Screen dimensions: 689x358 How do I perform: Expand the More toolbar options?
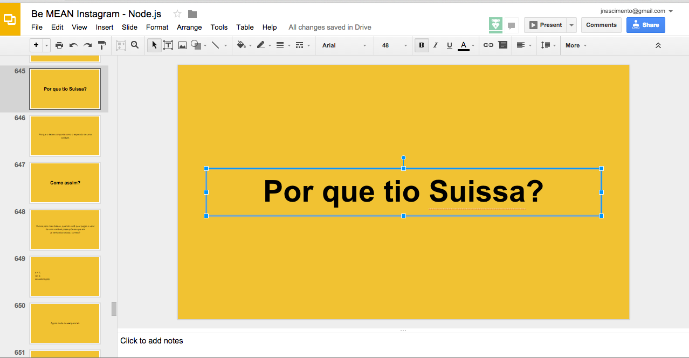click(576, 45)
